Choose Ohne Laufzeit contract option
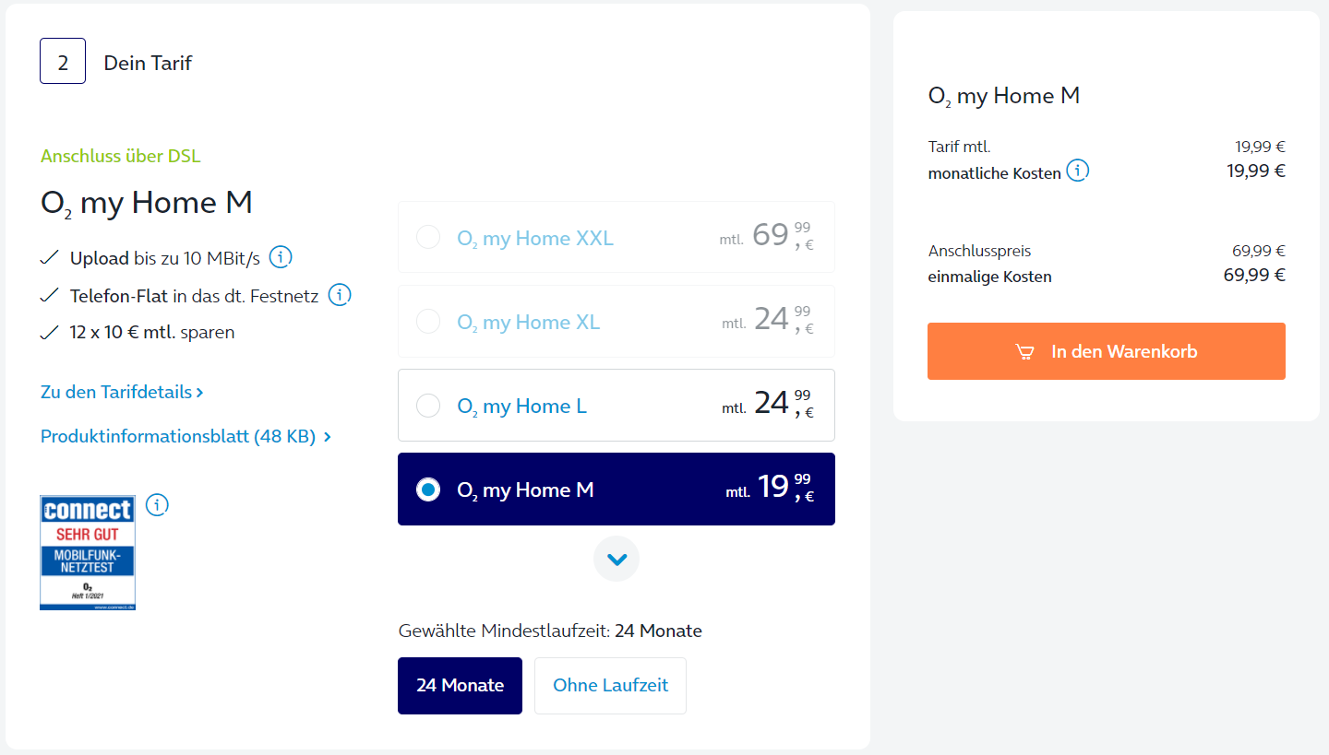 (610, 686)
